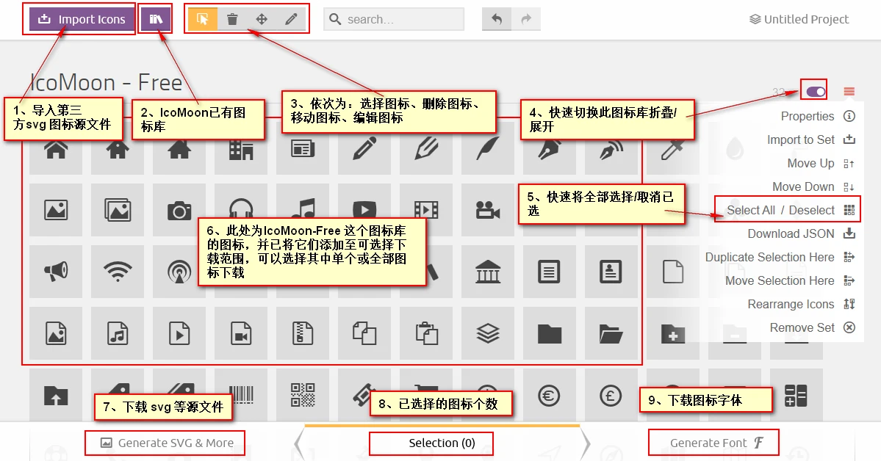
Task: Select the copy documents icon
Action: [x=364, y=333]
